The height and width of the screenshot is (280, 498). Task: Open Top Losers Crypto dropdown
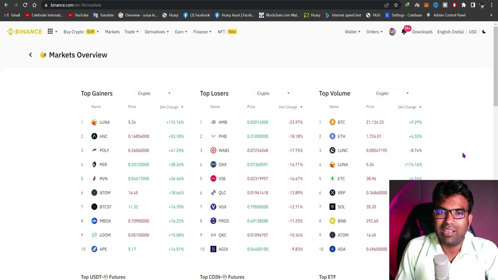tap(273, 93)
